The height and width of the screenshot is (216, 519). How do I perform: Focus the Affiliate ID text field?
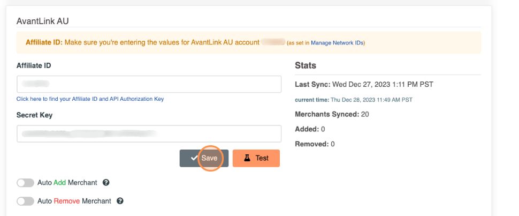(149, 84)
